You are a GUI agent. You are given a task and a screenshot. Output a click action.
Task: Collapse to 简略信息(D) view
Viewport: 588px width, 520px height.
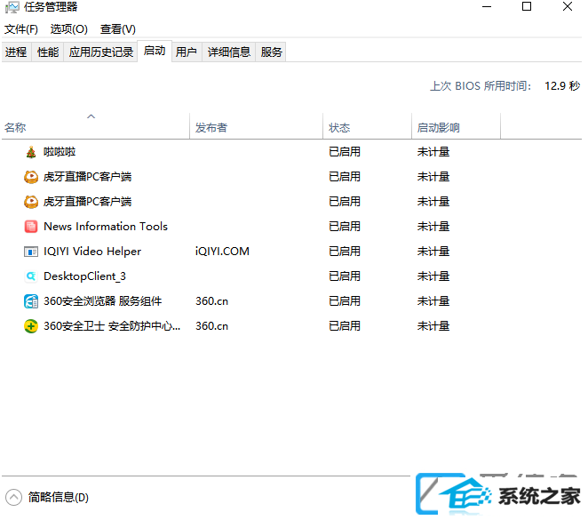47,498
